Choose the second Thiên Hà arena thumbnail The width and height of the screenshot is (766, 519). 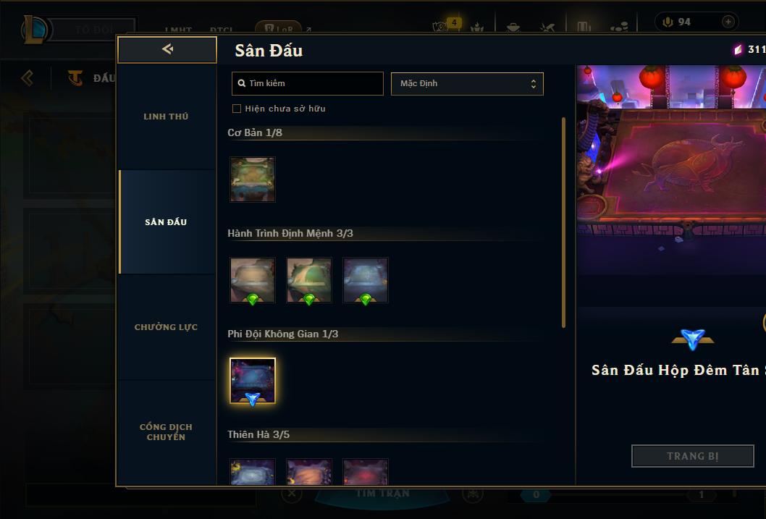click(x=308, y=471)
